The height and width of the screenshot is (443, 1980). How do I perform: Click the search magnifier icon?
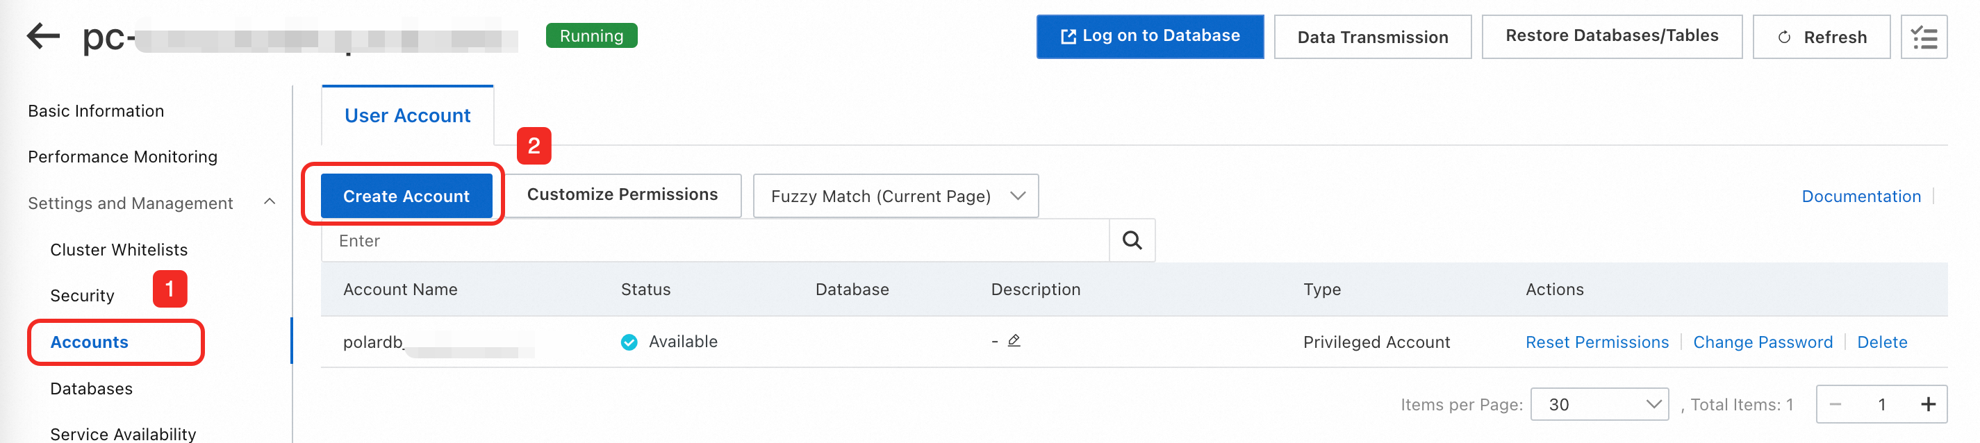(x=1132, y=240)
